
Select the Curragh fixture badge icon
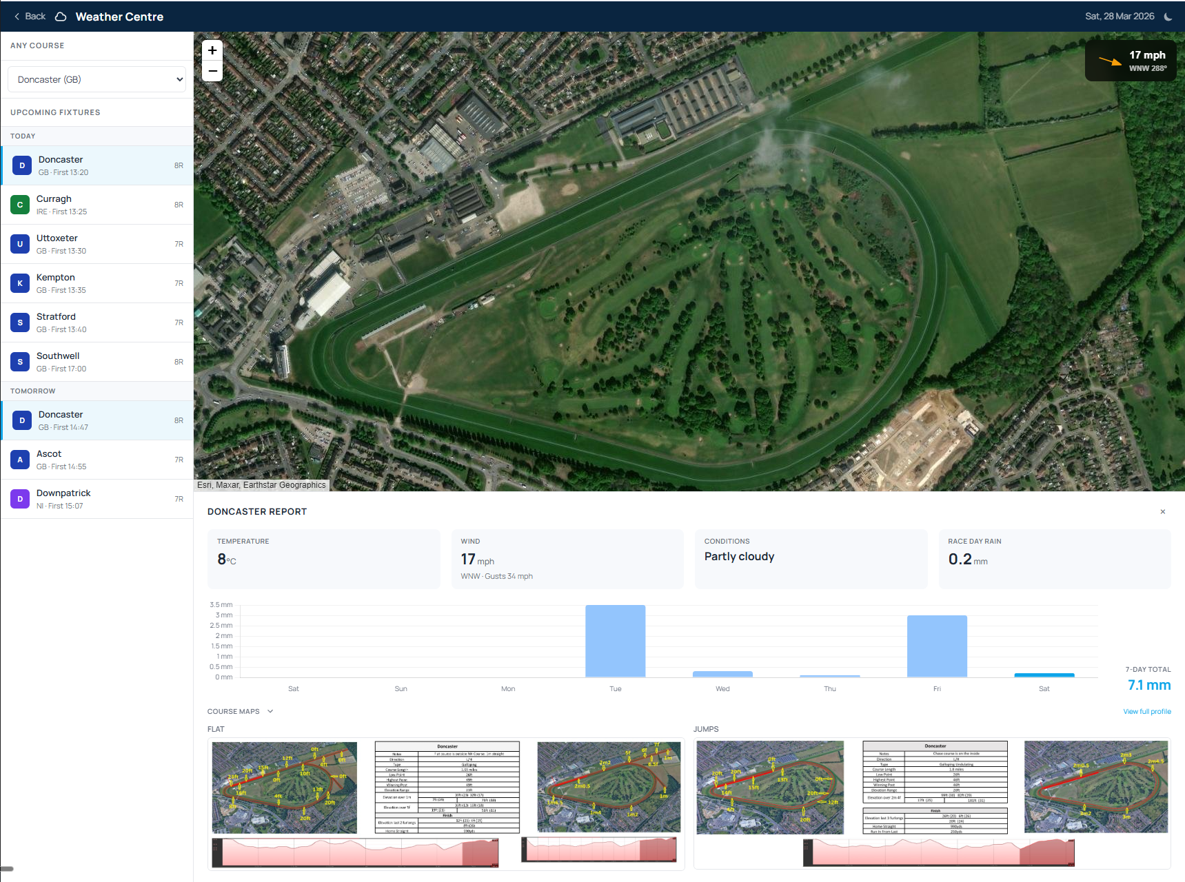(x=20, y=205)
